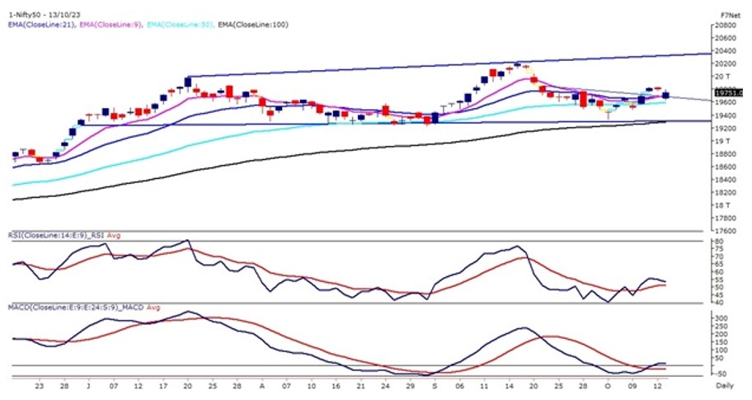Click the 18 T price axis value
This screenshot has width=752, height=400.
coord(723,205)
